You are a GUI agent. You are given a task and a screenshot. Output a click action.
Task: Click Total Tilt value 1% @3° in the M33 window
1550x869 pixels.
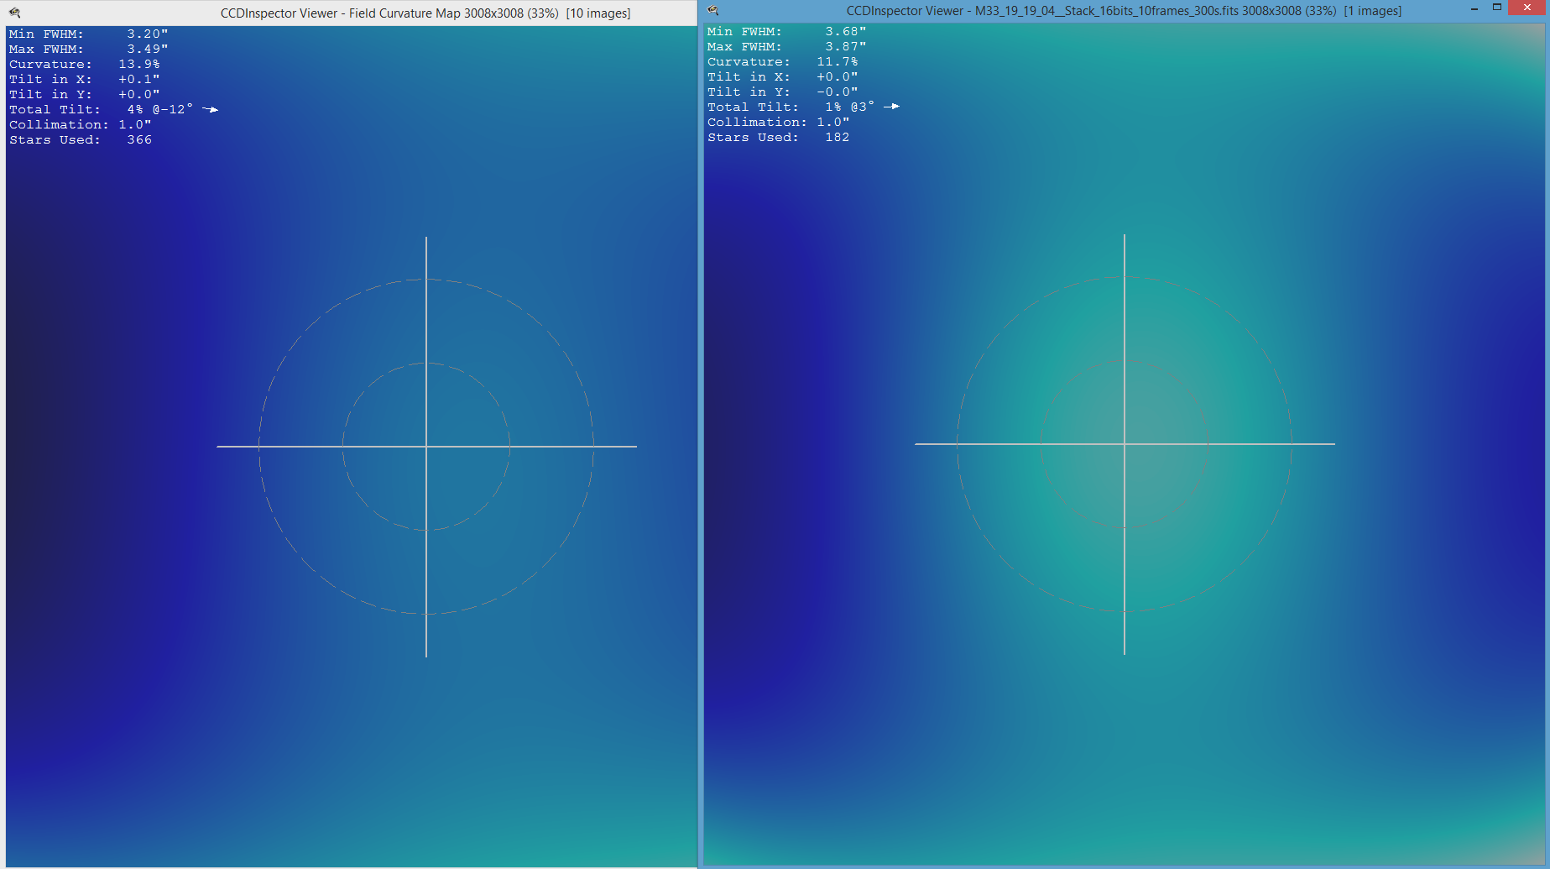[849, 107]
